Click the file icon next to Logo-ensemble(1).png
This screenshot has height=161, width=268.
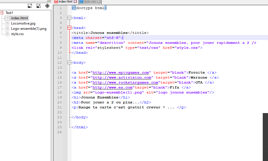7,29
